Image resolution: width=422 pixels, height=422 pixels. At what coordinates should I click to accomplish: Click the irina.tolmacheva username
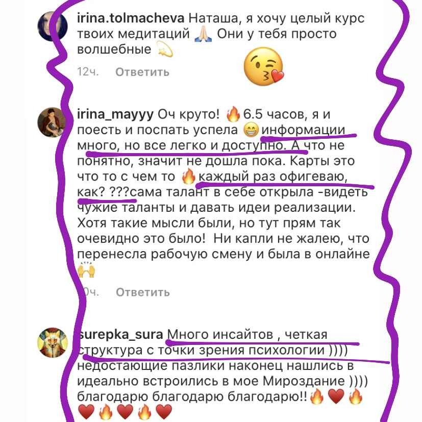pos(131,18)
